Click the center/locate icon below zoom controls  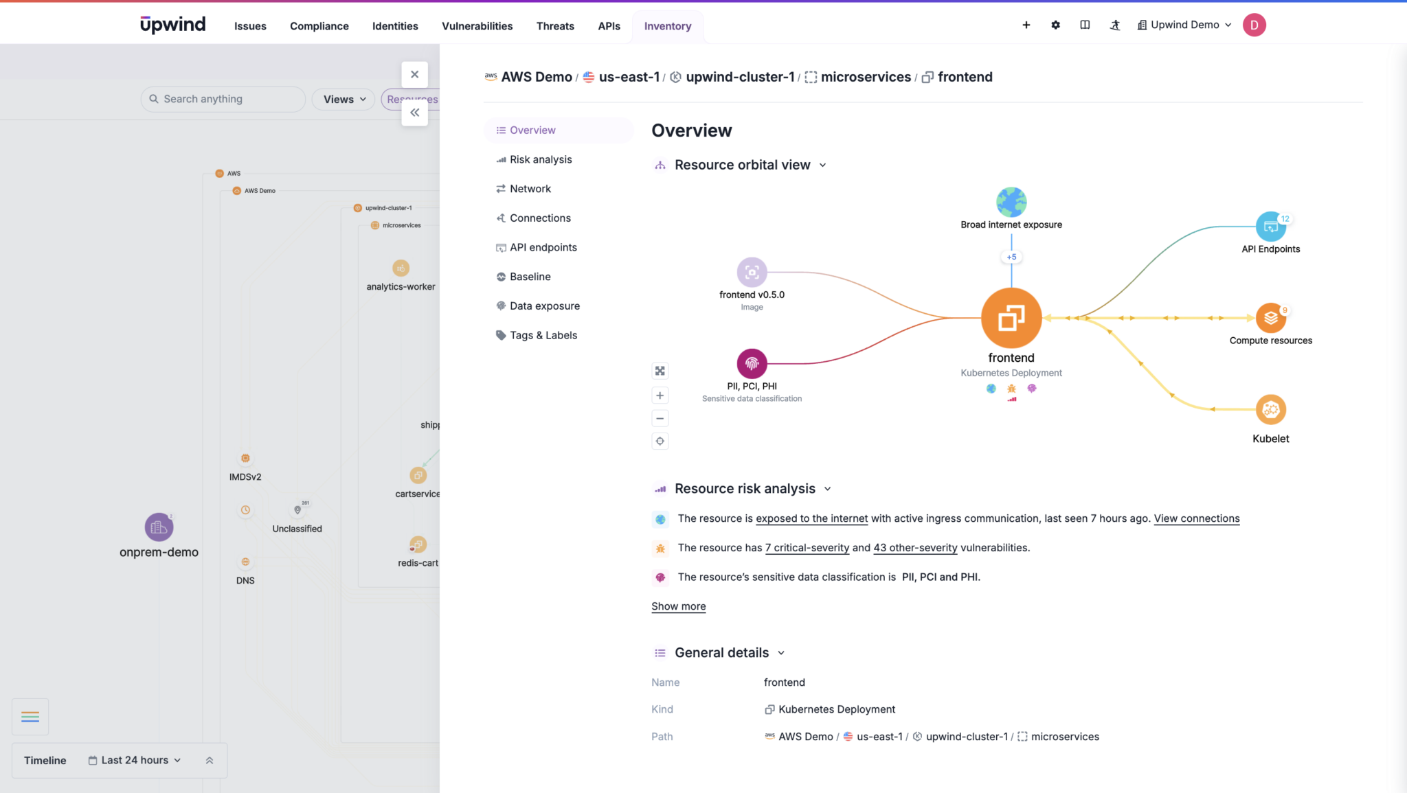[x=660, y=441]
